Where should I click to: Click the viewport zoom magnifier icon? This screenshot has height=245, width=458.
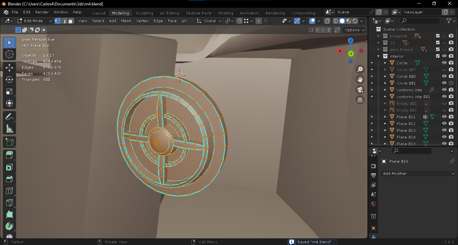tap(360, 69)
